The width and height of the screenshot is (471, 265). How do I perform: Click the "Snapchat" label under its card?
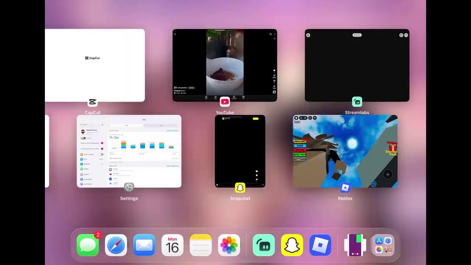(240, 198)
